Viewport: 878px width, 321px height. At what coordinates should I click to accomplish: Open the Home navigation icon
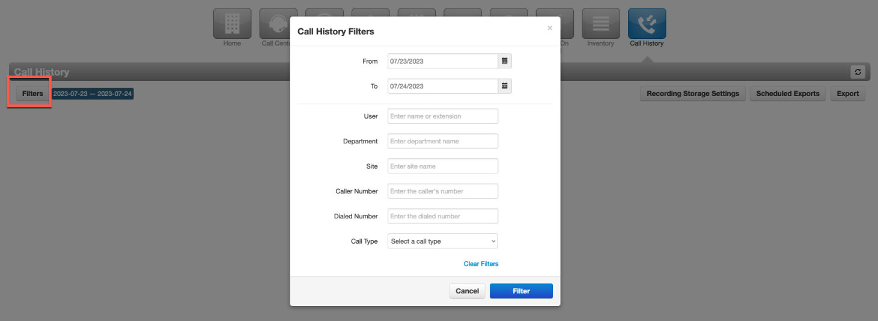click(232, 23)
